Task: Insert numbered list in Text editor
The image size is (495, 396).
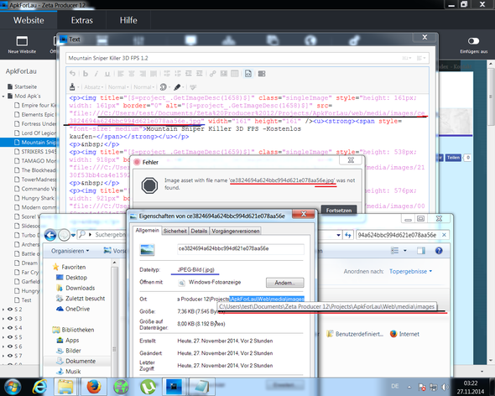Action: pos(178,74)
